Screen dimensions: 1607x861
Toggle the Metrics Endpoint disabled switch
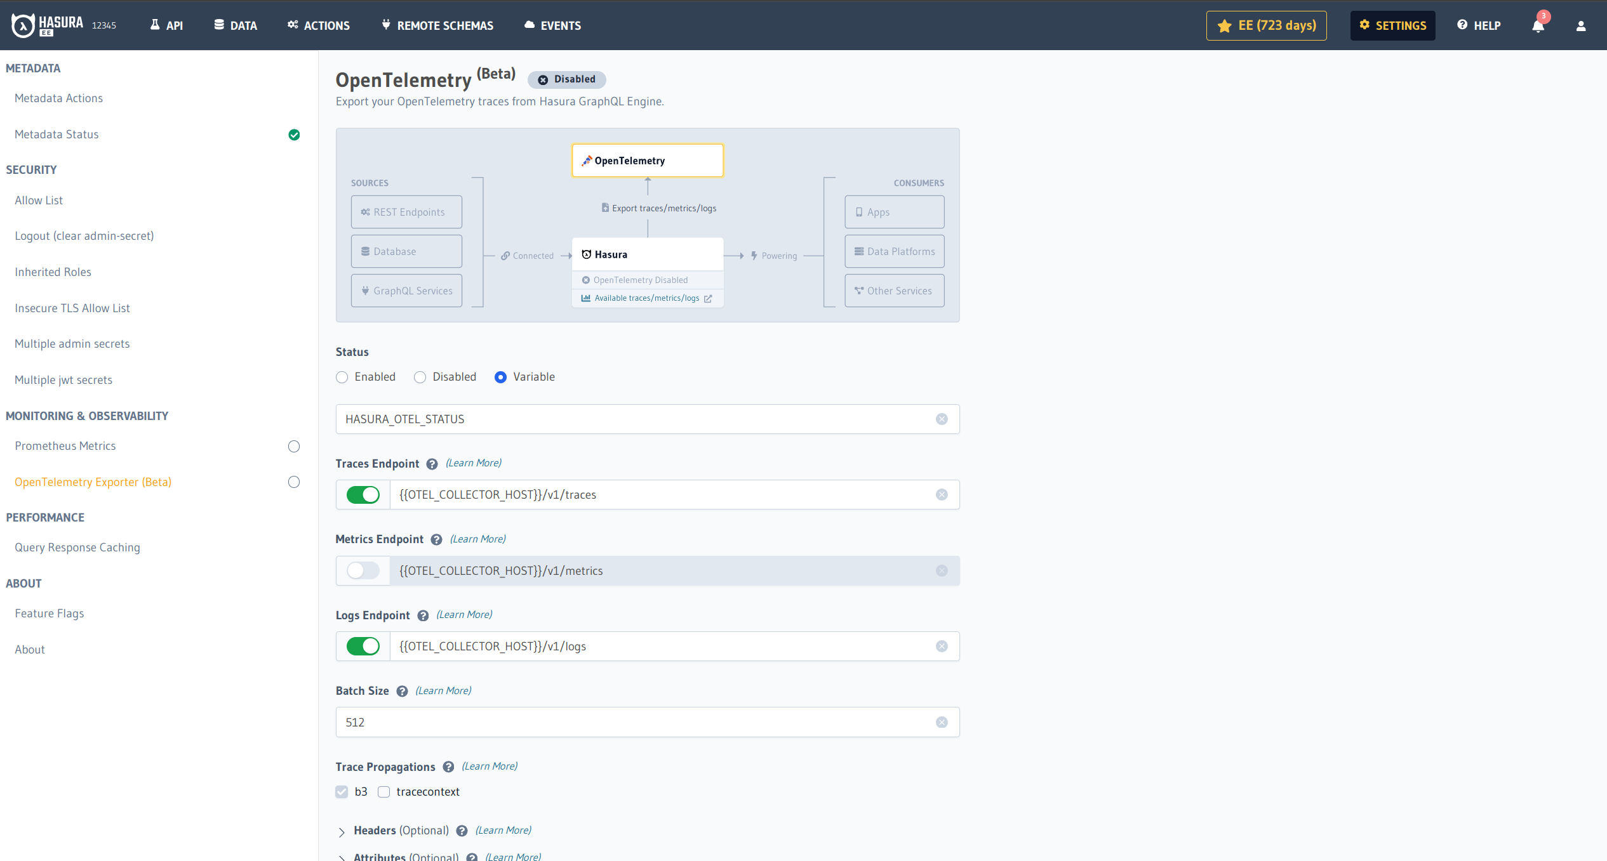(x=363, y=570)
